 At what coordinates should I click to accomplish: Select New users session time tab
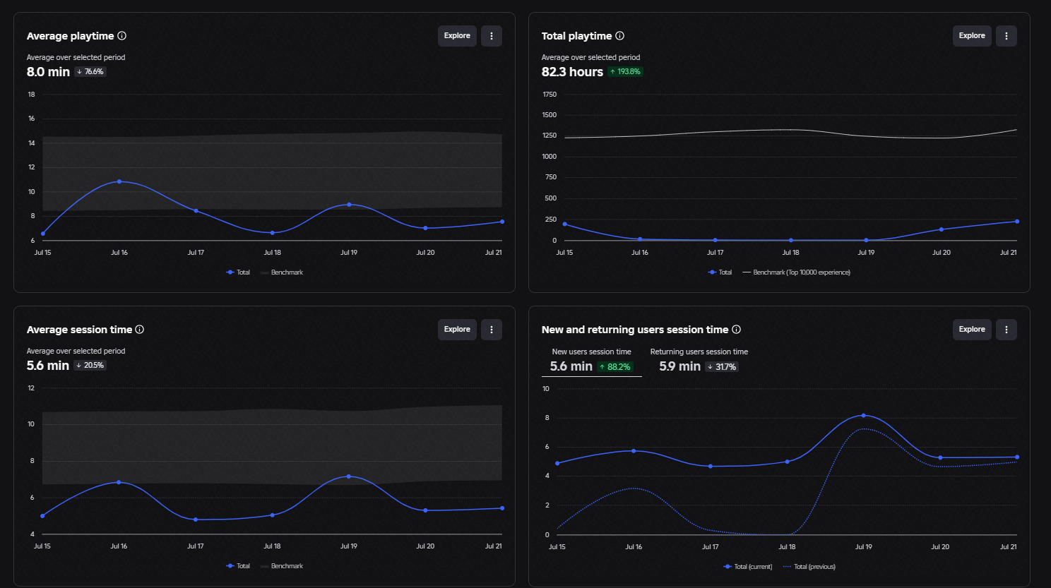[x=591, y=360]
